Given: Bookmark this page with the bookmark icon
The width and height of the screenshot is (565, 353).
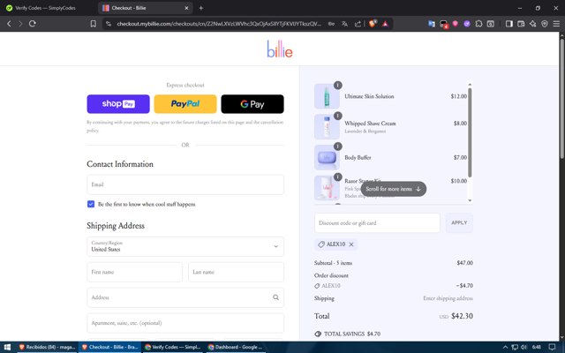Looking at the screenshot, I should click(93, 24).
